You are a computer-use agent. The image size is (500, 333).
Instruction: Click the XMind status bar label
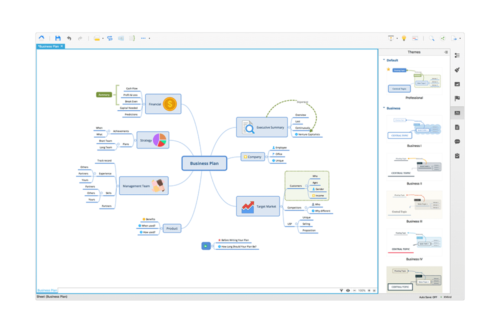[447, 297]
